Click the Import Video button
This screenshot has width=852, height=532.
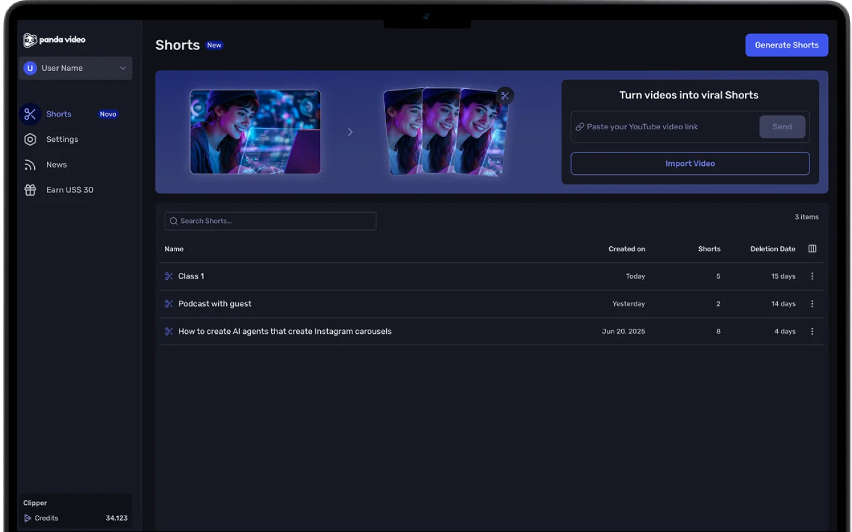[690, 163]
